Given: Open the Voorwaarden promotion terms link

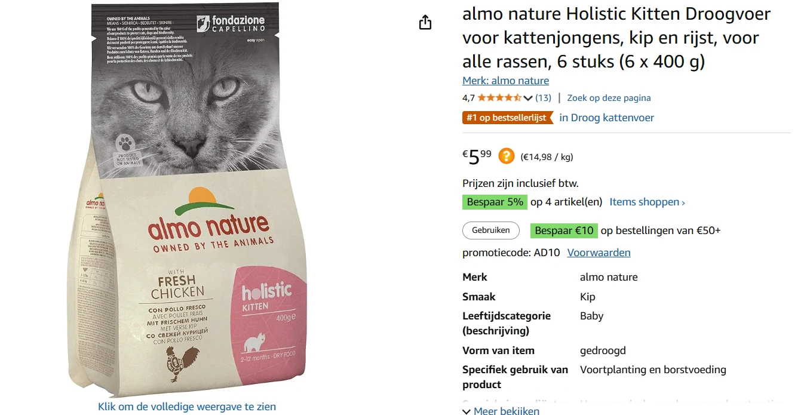Looking at the screenshot, I should pos(599,252).
